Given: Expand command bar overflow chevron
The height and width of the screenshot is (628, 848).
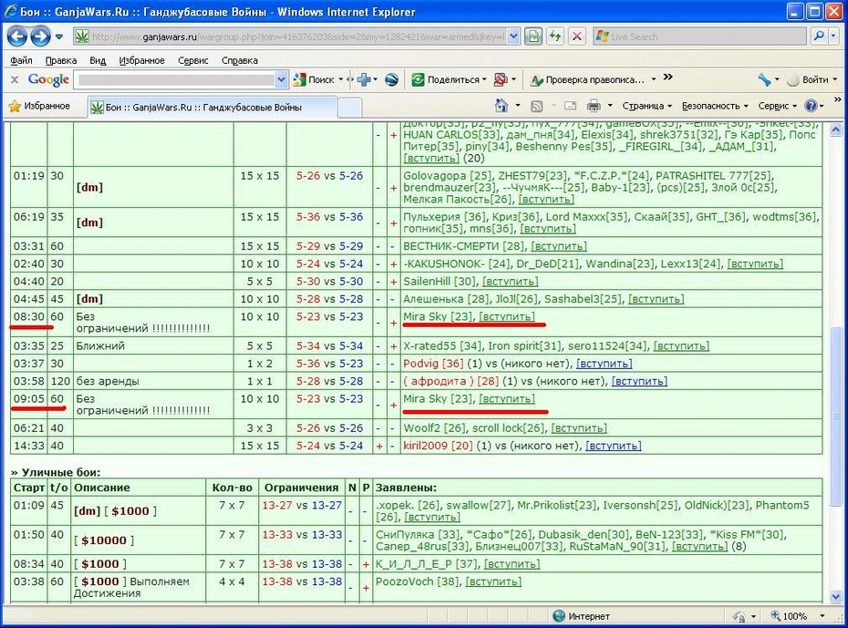Looking at the screenshot, I should (838, 99).
